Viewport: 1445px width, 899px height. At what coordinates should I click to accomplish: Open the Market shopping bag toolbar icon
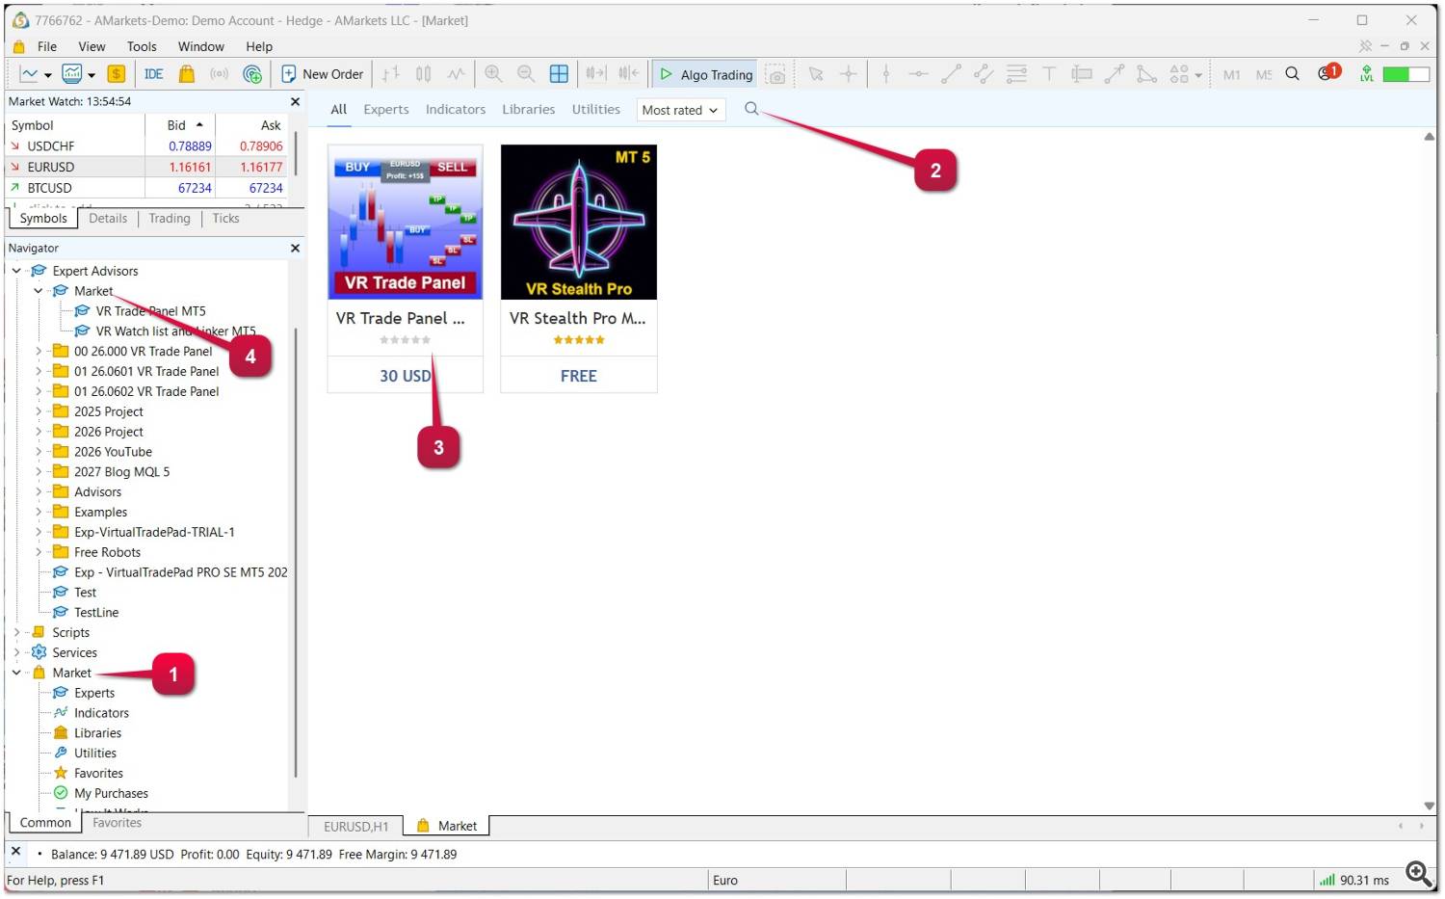click(187, 74)
